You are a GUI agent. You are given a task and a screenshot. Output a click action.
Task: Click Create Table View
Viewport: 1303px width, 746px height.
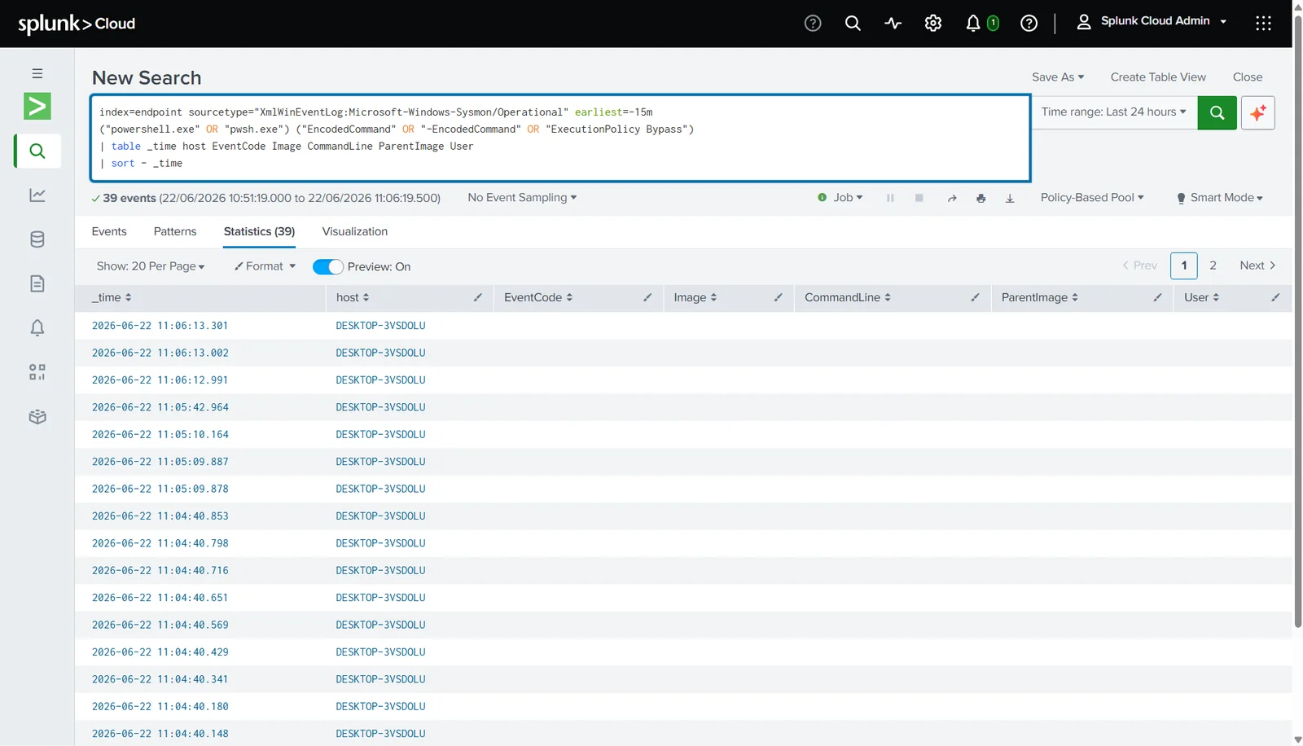[x=1158, y=77]
